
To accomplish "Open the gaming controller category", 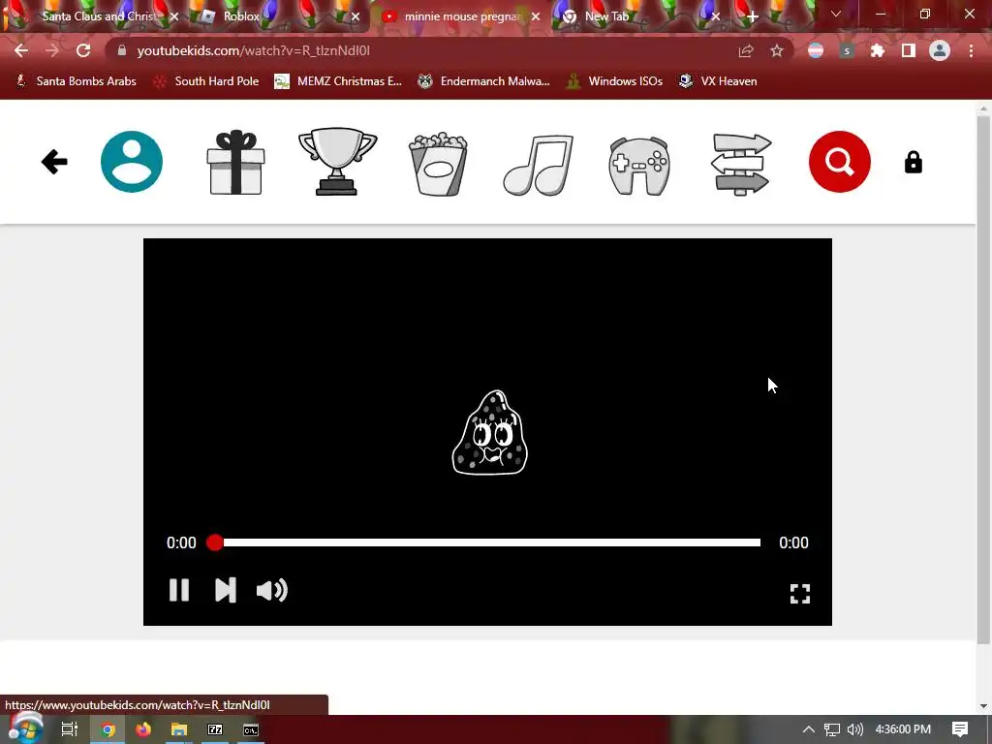I will coord(639,167).
